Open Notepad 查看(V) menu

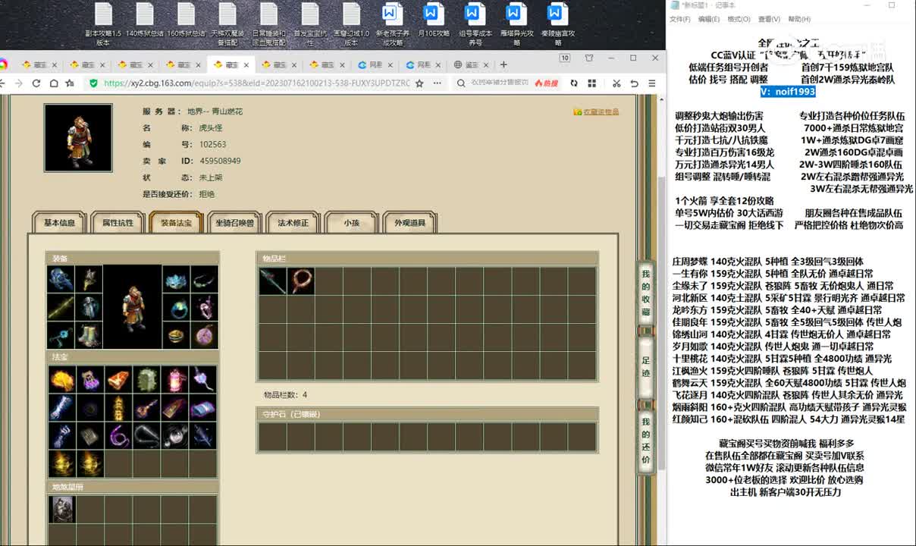(x=769, y=19)
